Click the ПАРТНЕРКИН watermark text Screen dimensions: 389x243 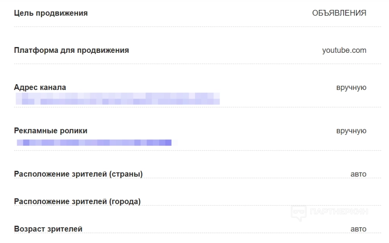(340, 212)
